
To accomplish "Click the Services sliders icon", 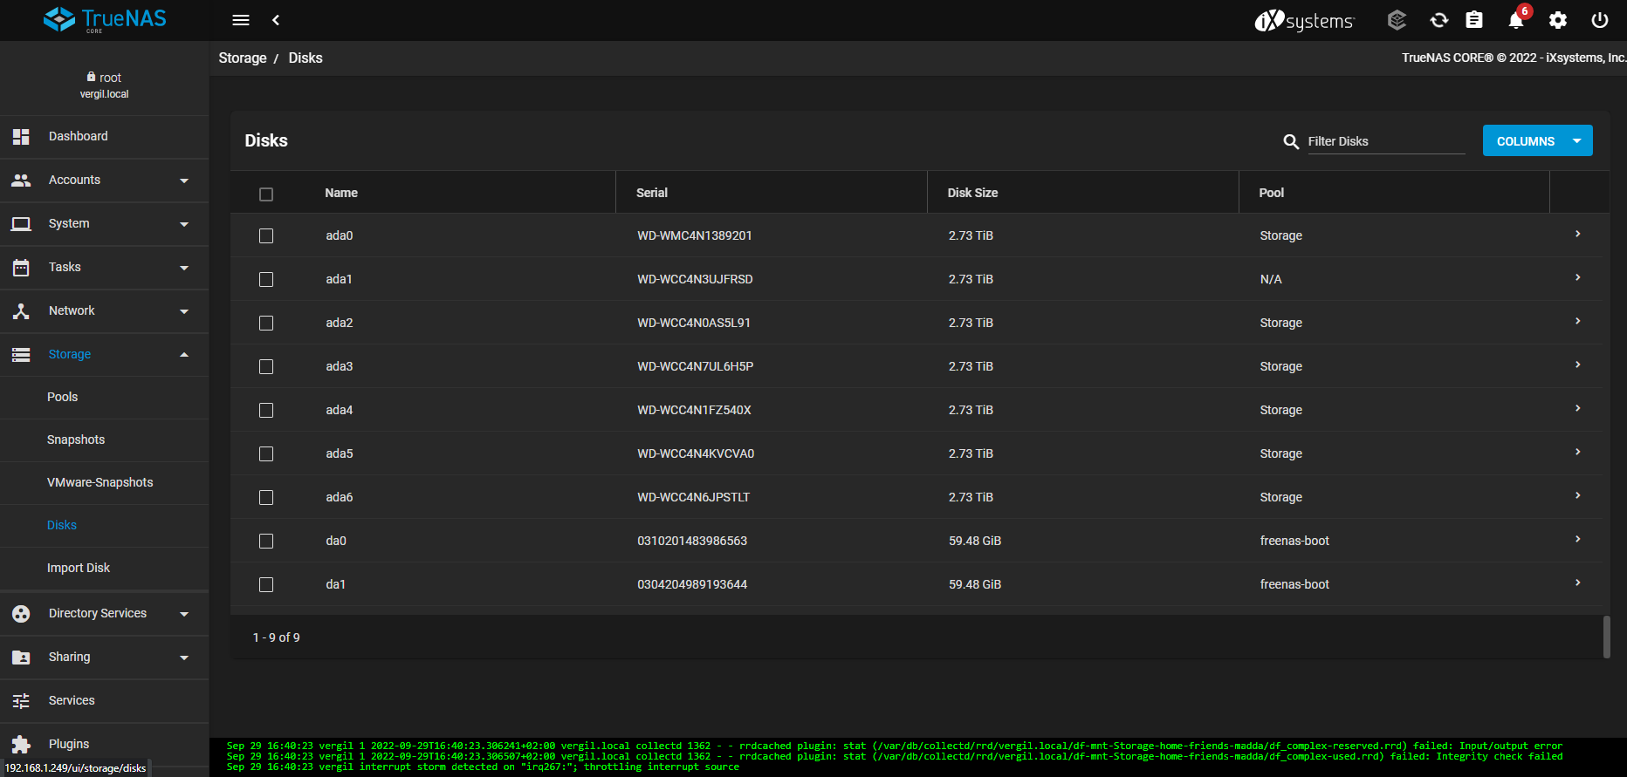I will pos(21,701).
